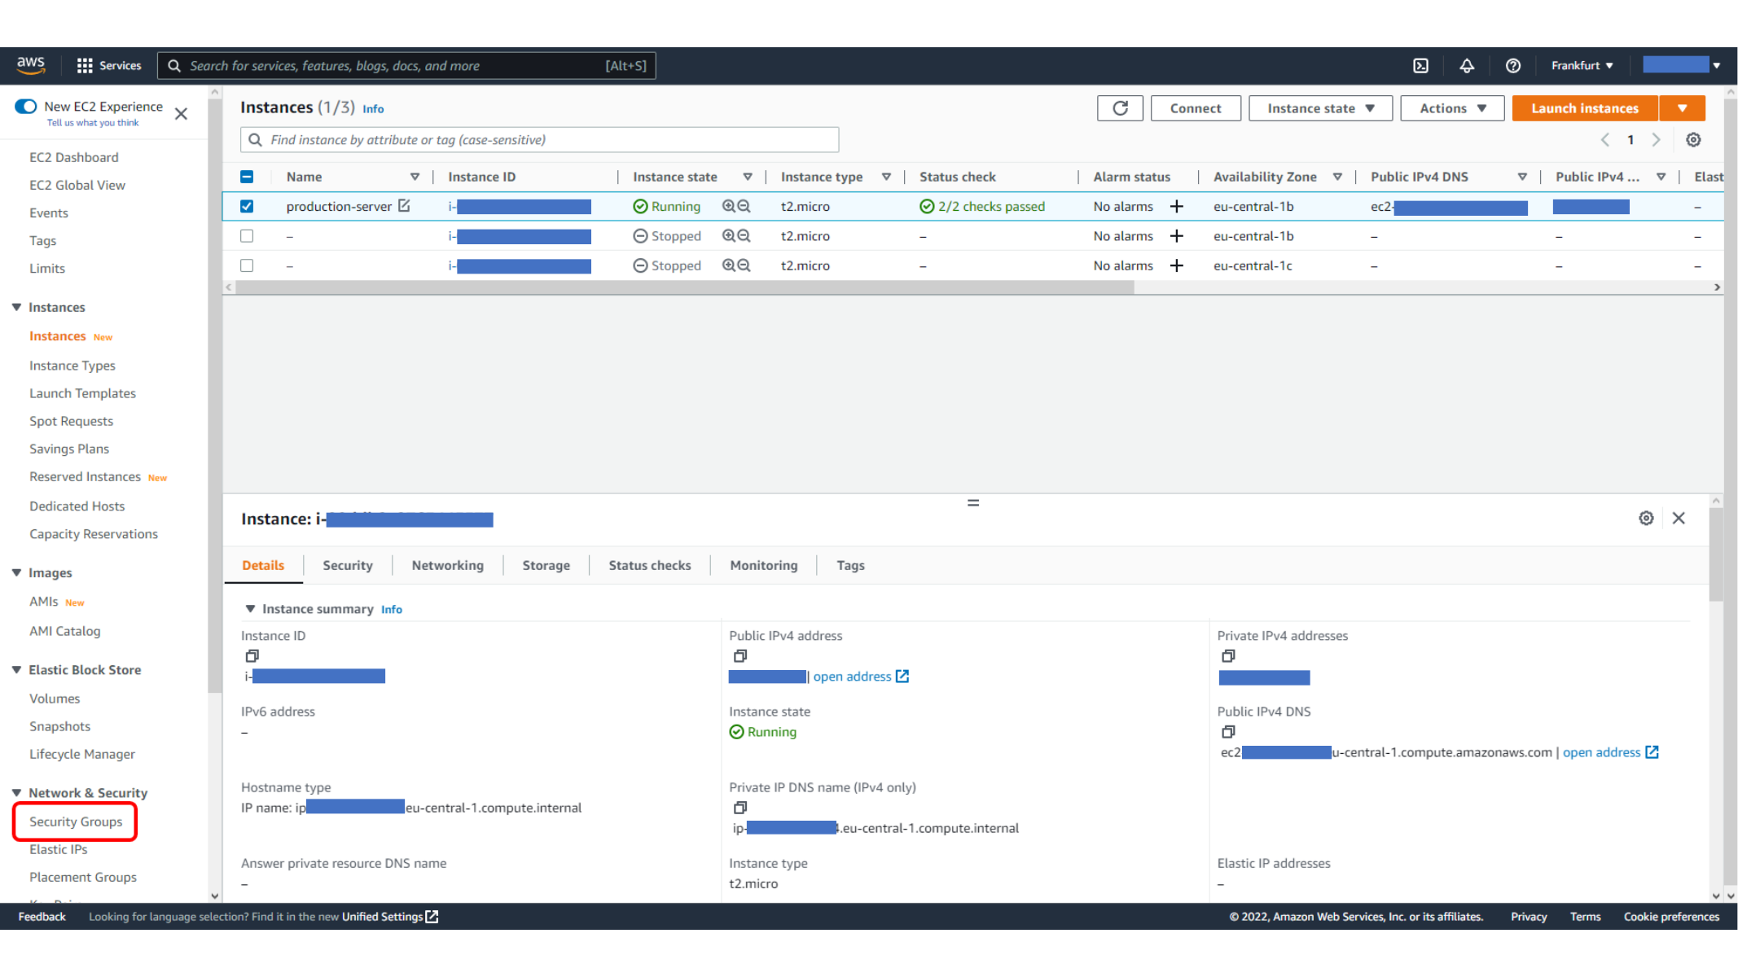The image size is (1738, 977).
Task: Click the Launch instances button
Action: [x=1585, y=108]
